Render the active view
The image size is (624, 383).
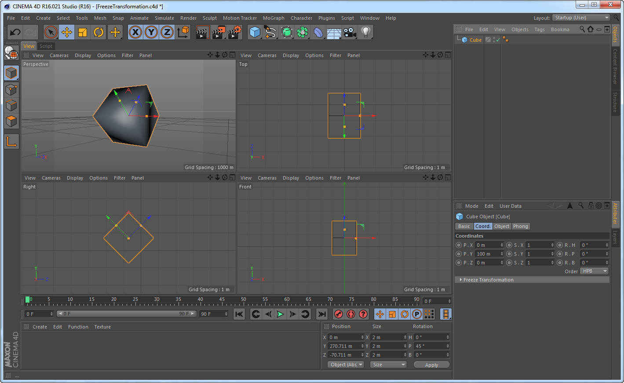pos(202,32)
